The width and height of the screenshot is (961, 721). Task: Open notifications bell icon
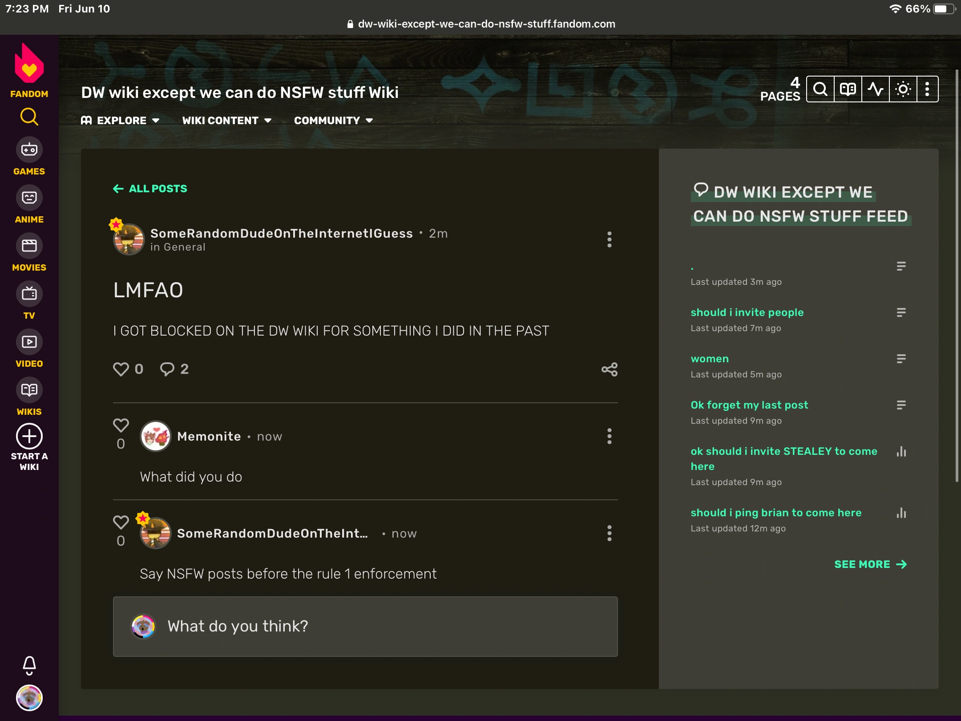tap(29, 665)
